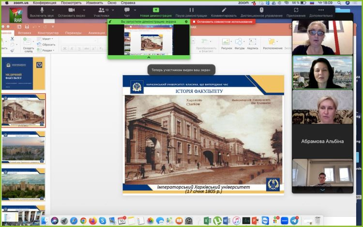
Task: Dismiss the Теперь участникам виден ваш экран notice
Action: pyautogui.click(x=181, y=70)
